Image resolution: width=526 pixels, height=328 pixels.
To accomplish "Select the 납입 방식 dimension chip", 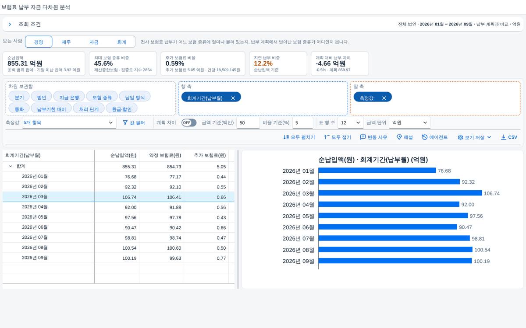I will (x=135, y=97).
